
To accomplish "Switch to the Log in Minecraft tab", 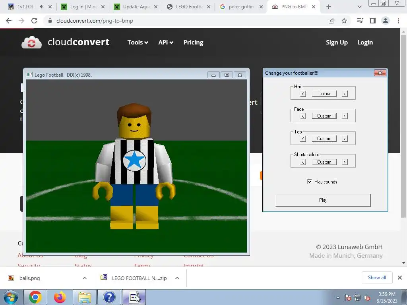I will click(x=83, y=7).
